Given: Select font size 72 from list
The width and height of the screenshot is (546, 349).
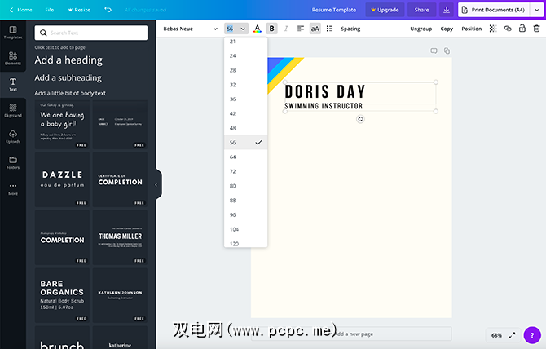Looking at the screenshot, I should [x=233, y=171].
